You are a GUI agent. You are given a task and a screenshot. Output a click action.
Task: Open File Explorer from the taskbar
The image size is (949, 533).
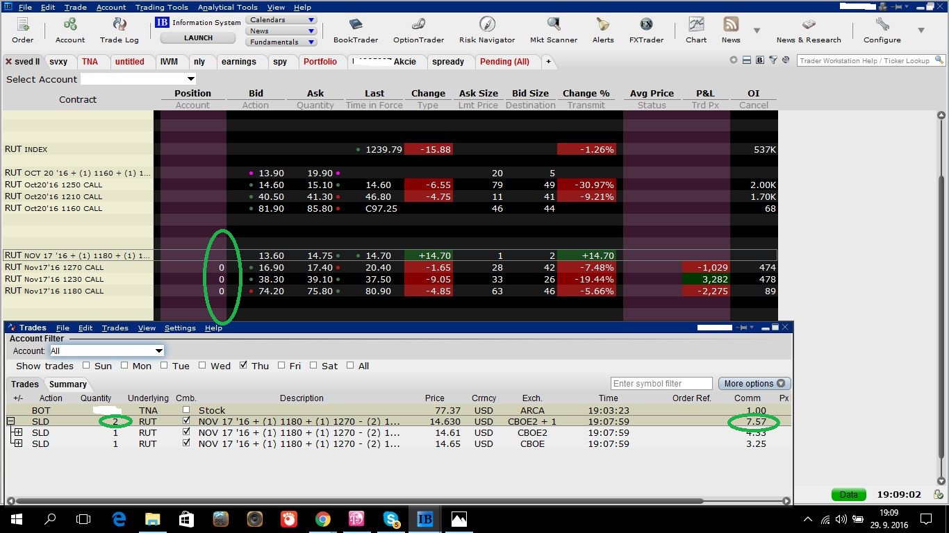pyautogui.click(x=152, y=518)
